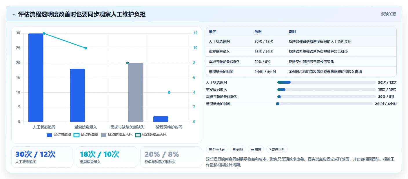The height and width of the screenshot is (179, 408).
Task: Click 示例显示透明度改善可能伴随配置治理投入增加 in the table
Action: tap(325, 72)
